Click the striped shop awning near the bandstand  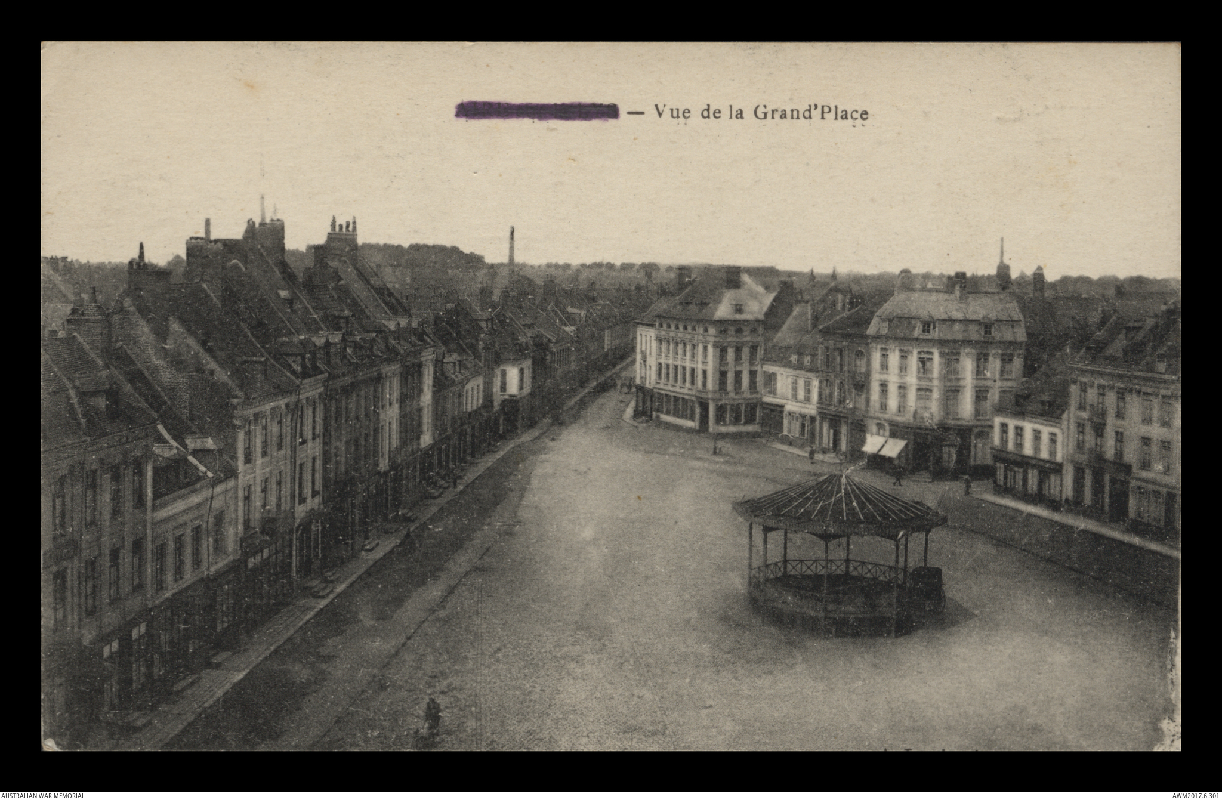pyautogui.click(x=884, y=446)
